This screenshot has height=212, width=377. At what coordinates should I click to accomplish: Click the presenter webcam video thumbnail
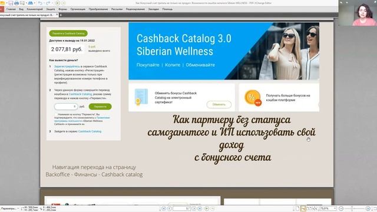(x=358, y=13)
